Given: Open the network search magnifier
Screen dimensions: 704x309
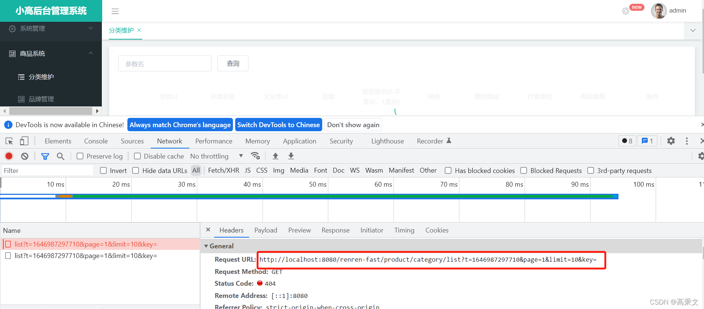Looking at the screenshot, I should pyautogui.click(x=60, y=156).
